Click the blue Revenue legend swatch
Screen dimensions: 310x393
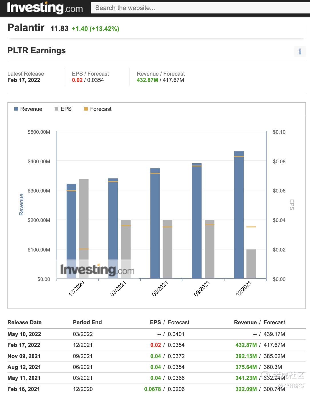[x=16, y=109]
